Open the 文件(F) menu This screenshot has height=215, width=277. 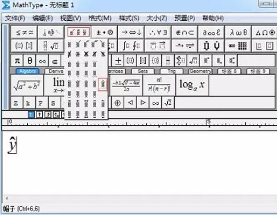coord(15,19)
